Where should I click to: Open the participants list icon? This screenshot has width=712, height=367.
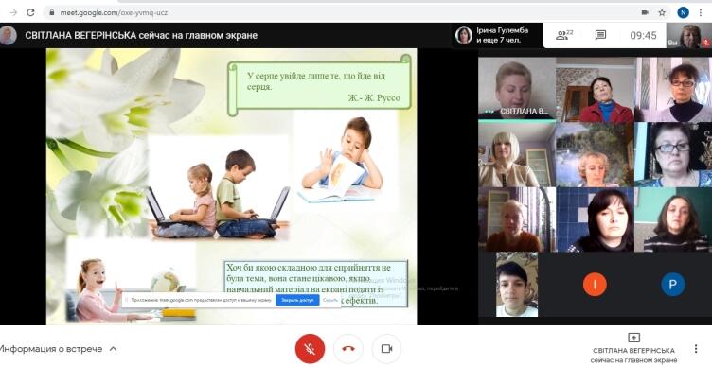point(564,35)
